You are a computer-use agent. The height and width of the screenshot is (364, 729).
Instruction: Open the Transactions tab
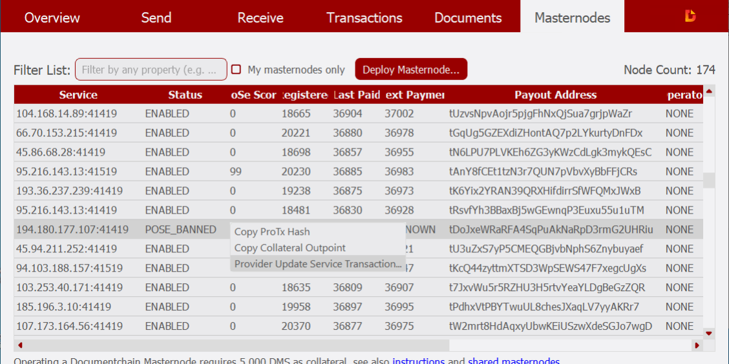click(364, 17)
